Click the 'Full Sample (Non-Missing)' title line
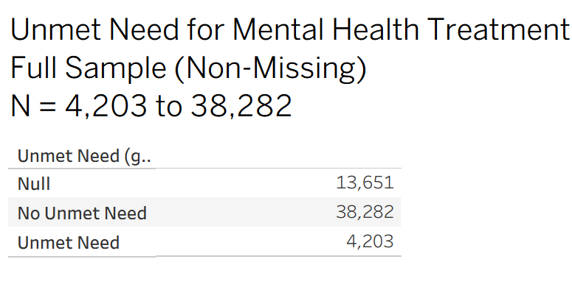The height and width of the screenshot is (301, 572). click(188, 68)
